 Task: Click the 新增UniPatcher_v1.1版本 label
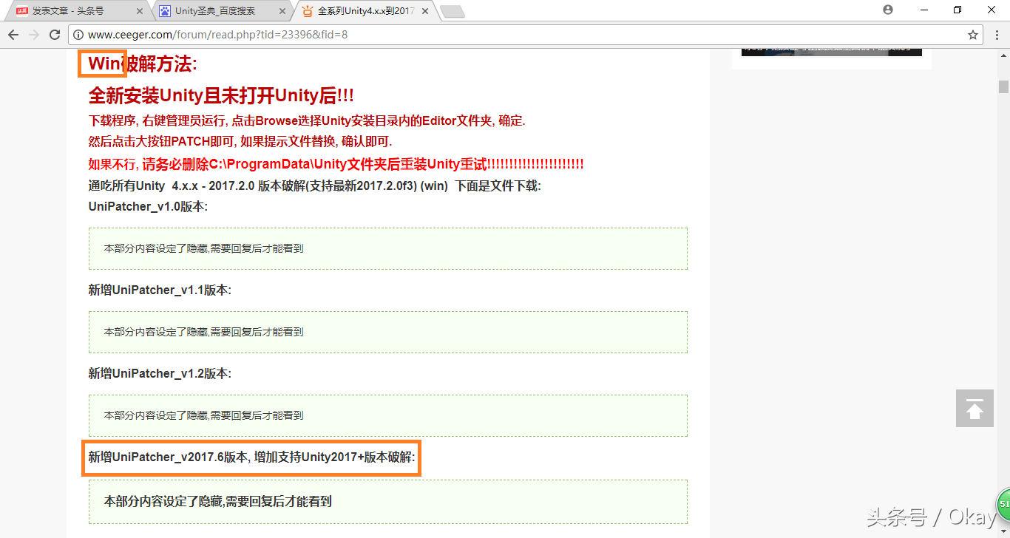[160, 290]
